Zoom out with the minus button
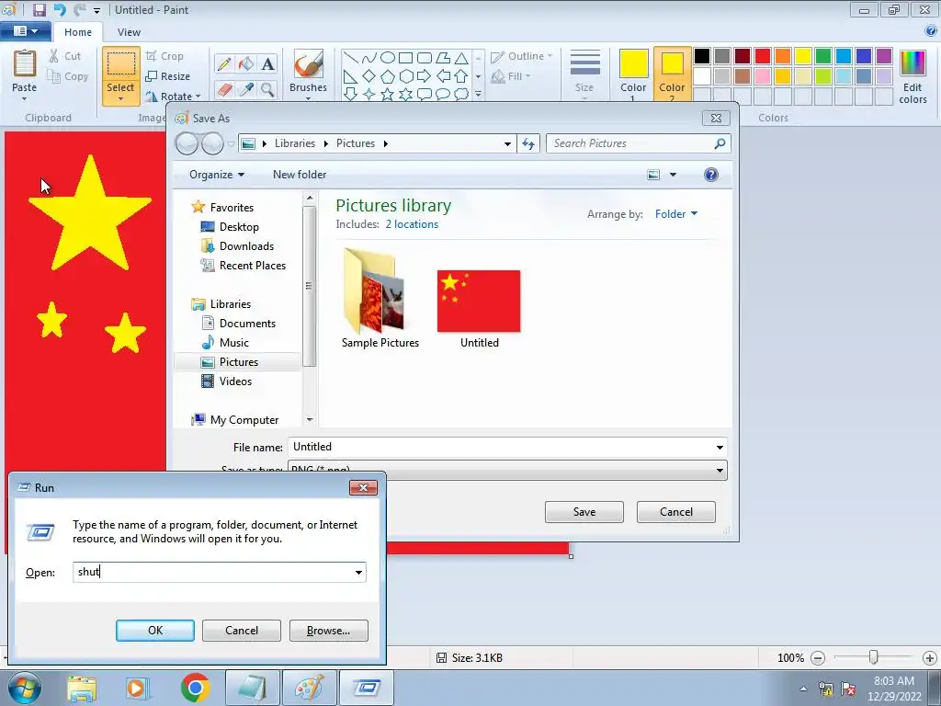The image size is (941, 706). 817,658
